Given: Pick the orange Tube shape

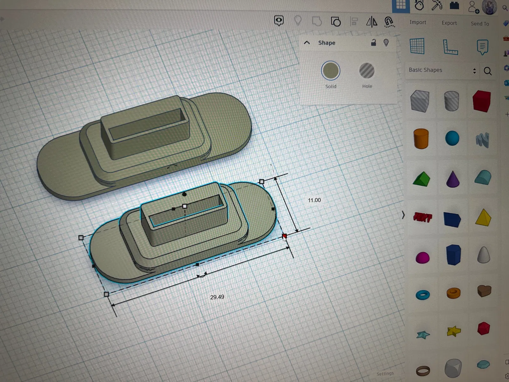Looking at the screenshot, I should click(453, 293).
